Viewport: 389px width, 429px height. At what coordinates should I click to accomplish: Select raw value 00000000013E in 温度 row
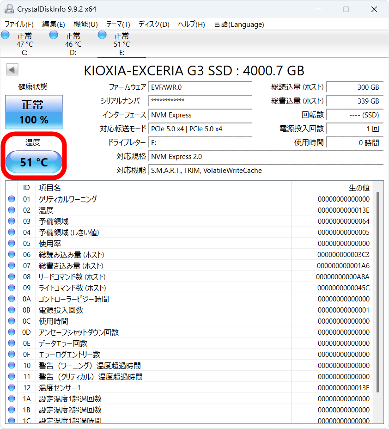tap(343, 210)
